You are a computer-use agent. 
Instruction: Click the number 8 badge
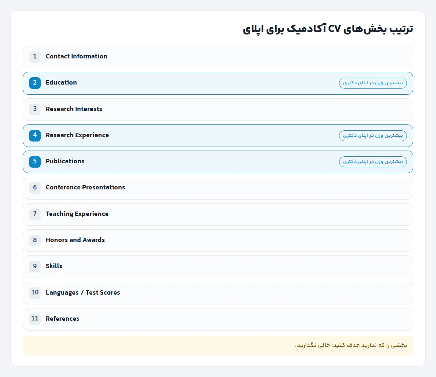point(35,240)
